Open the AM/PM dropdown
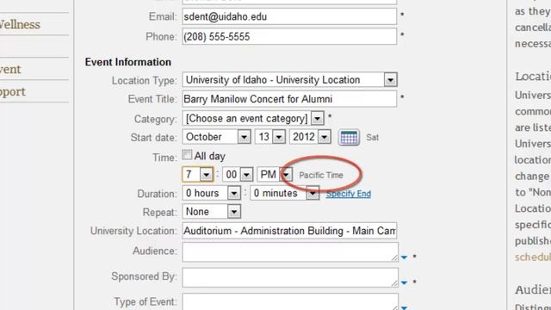 (275, 174)
